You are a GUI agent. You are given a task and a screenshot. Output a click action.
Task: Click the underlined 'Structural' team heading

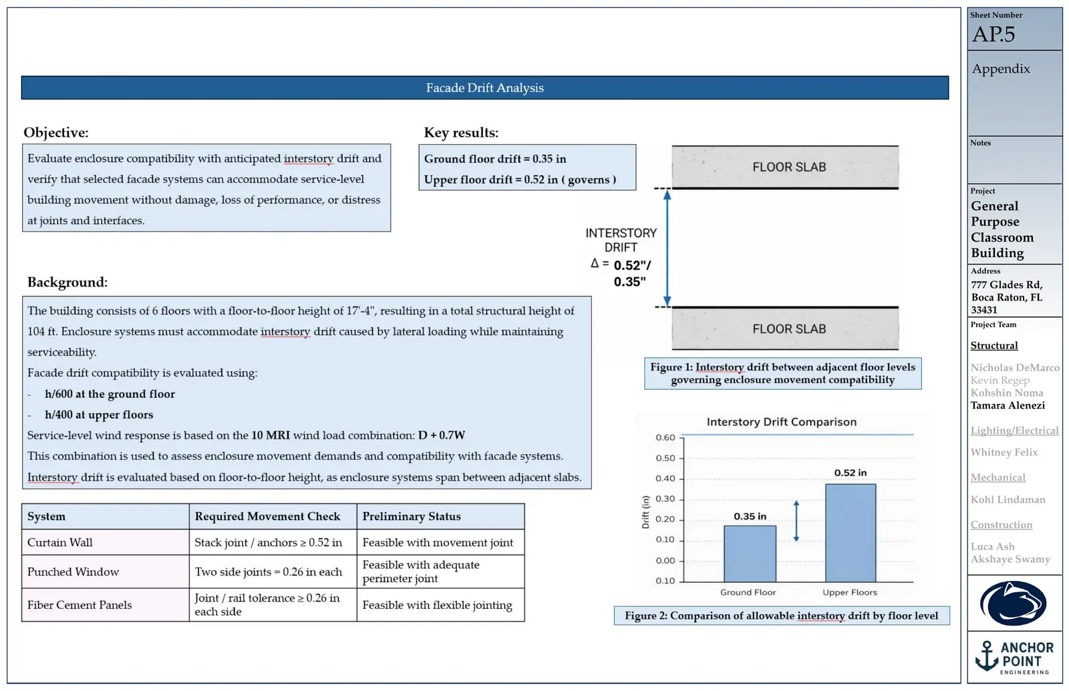(994, 345)
